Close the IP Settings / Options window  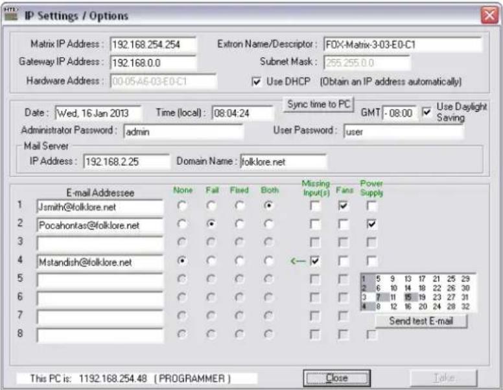pos(489,15)
